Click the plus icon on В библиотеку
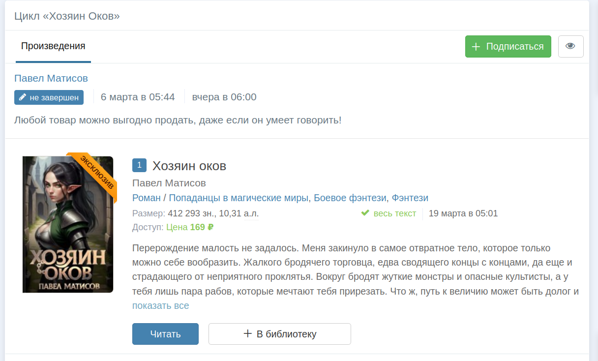 point(247,334)
